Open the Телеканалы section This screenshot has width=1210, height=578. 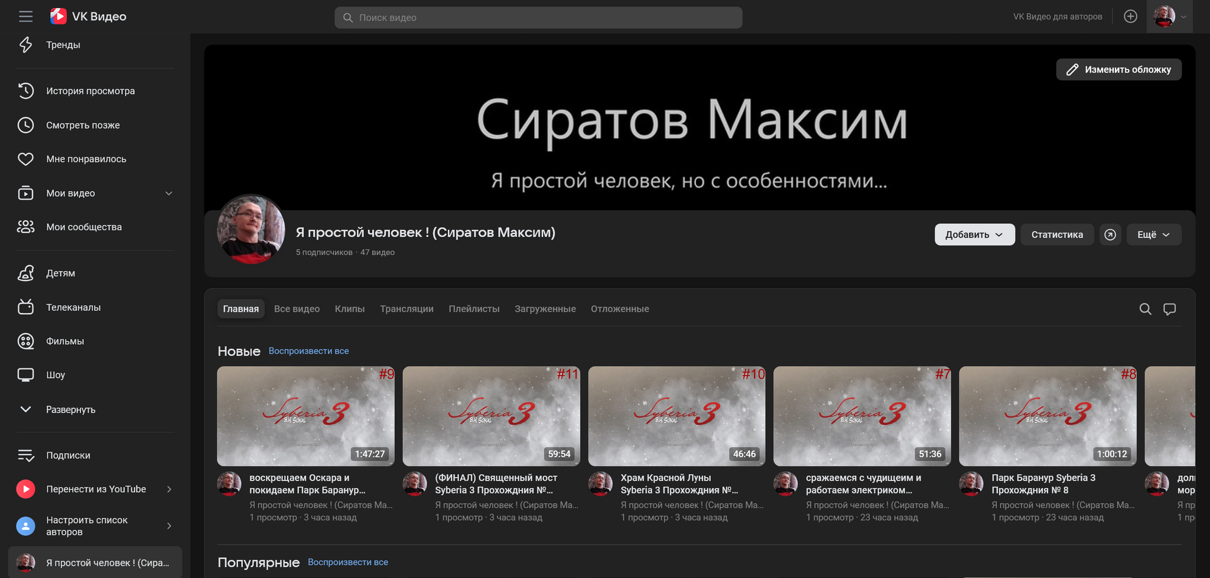[x=73, y=307]
